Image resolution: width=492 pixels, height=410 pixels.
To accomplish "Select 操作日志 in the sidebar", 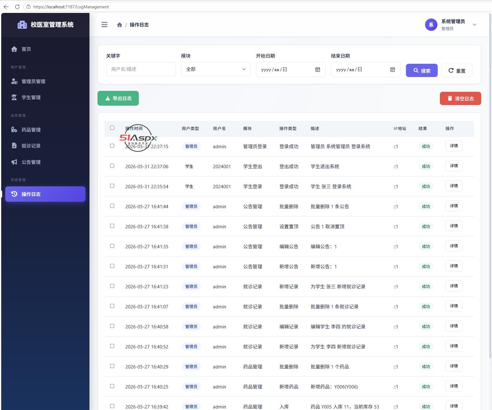I will [x=45, y=194].
